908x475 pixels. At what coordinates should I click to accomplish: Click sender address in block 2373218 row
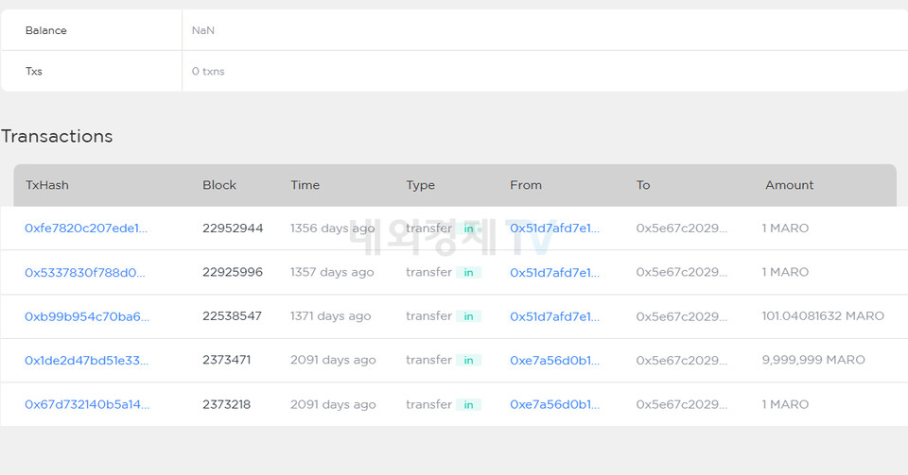click(x=554, y=404)
